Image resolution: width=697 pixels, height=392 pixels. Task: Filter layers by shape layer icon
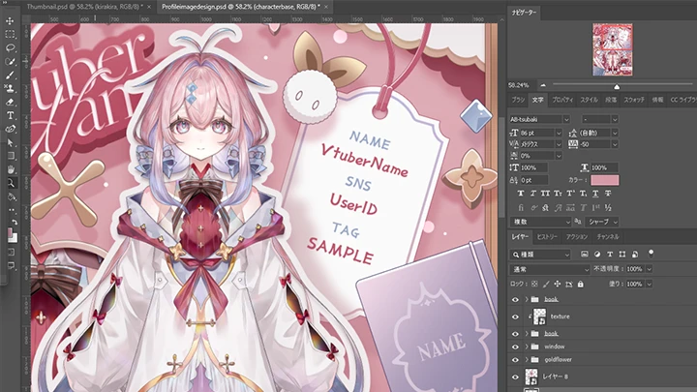tap(622, 255)
